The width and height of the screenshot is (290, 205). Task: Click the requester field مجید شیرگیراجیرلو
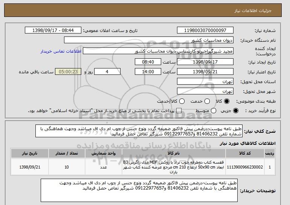(158, 51)
